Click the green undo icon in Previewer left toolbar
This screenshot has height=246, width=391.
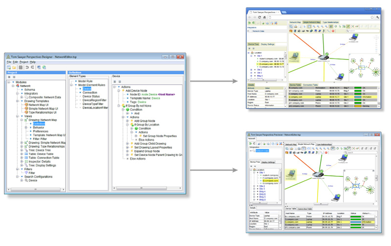[x=250, y=144]
